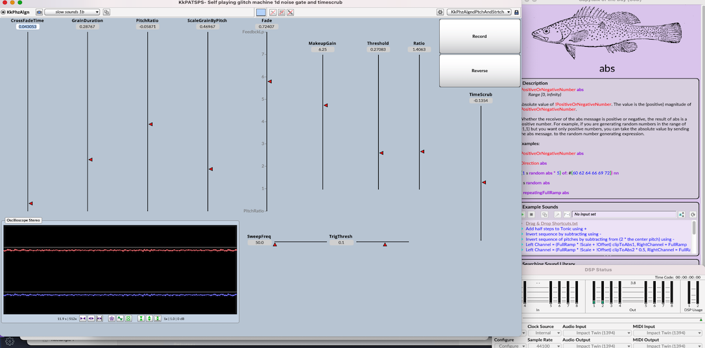705x348 pixels.
Task: Click the ScaleGrainByPitch fader handle
Action: click(210, 169)
